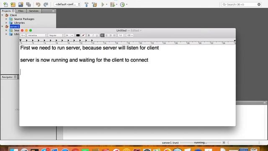Open the Profile Project dropdown arrow

click(x=126, y=5)
